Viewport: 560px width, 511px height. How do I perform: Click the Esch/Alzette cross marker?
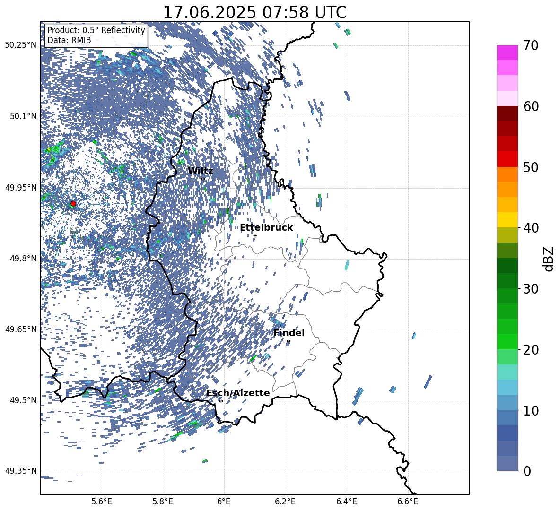pyautogui.click(x=221, y=401)
